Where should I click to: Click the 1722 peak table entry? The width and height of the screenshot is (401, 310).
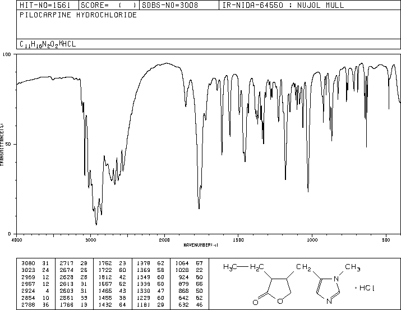(112, 270)
